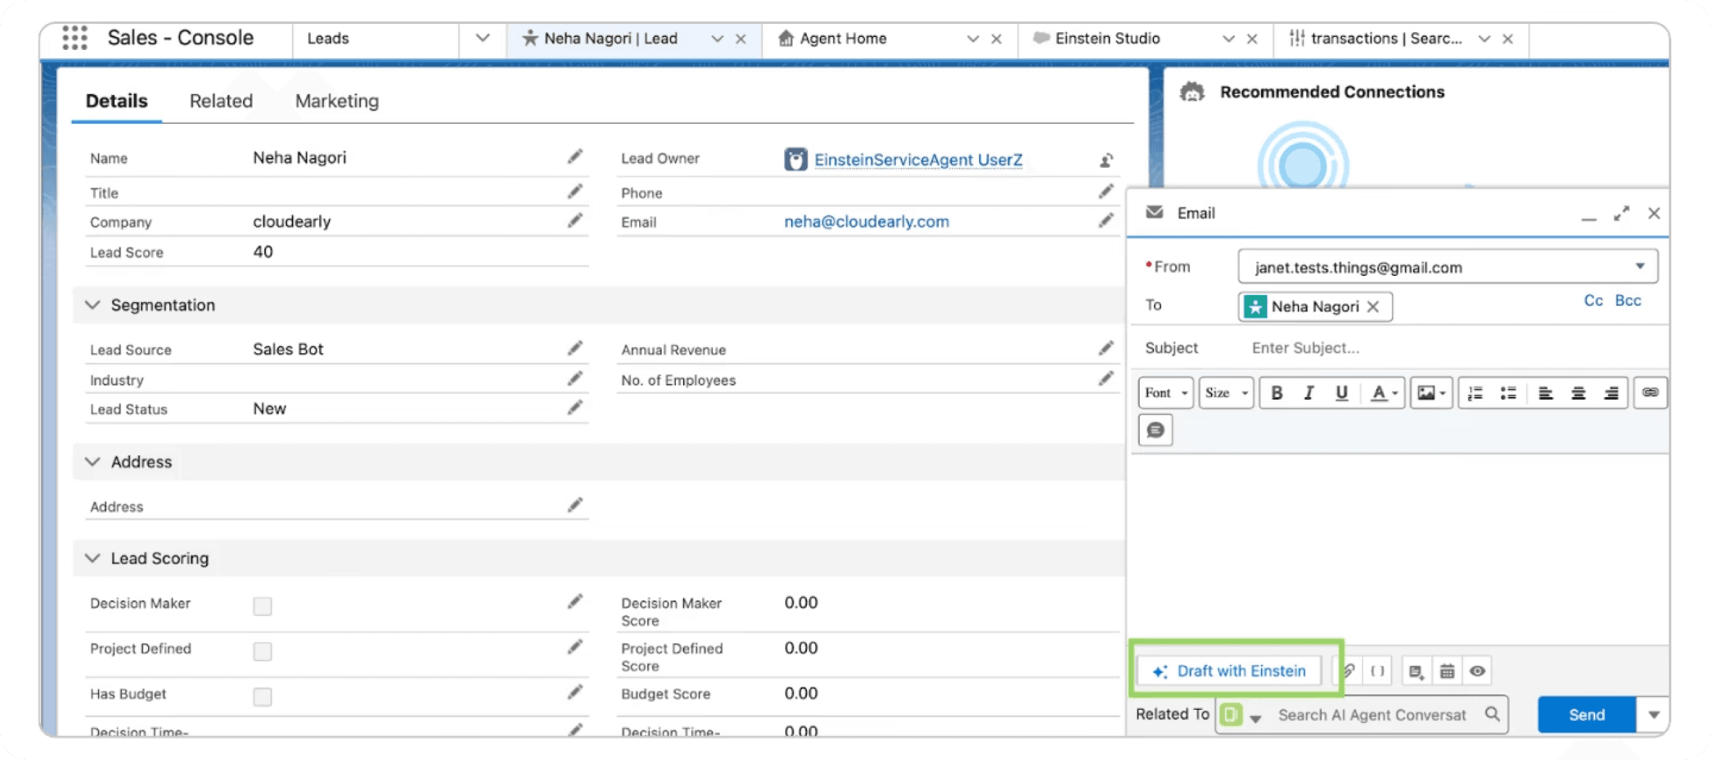The width and height of the screenshot is (1711, 760).
Task: Click the Draft with Einstein button
Action: tap(1229, 671)
